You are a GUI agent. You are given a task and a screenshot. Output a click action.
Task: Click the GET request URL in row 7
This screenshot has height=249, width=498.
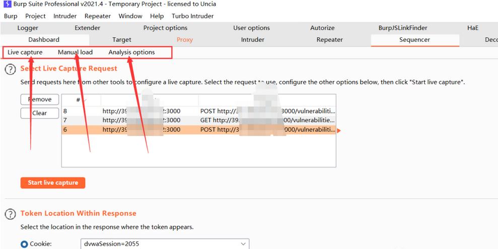pyautogui.click(x=267, y=120)
